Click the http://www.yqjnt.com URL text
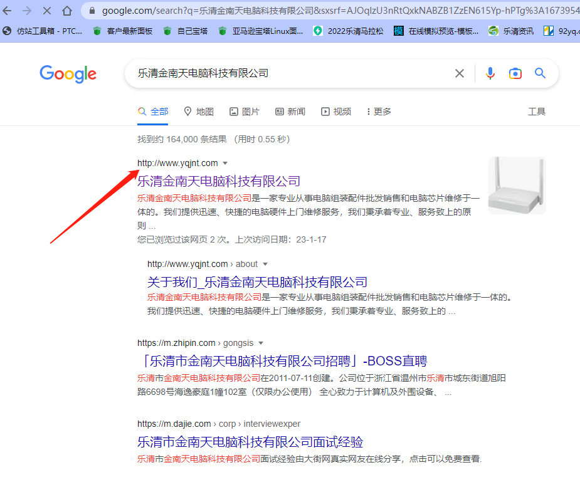The height and width of the screenshot is (492, 580). click(x=177, y=163)
